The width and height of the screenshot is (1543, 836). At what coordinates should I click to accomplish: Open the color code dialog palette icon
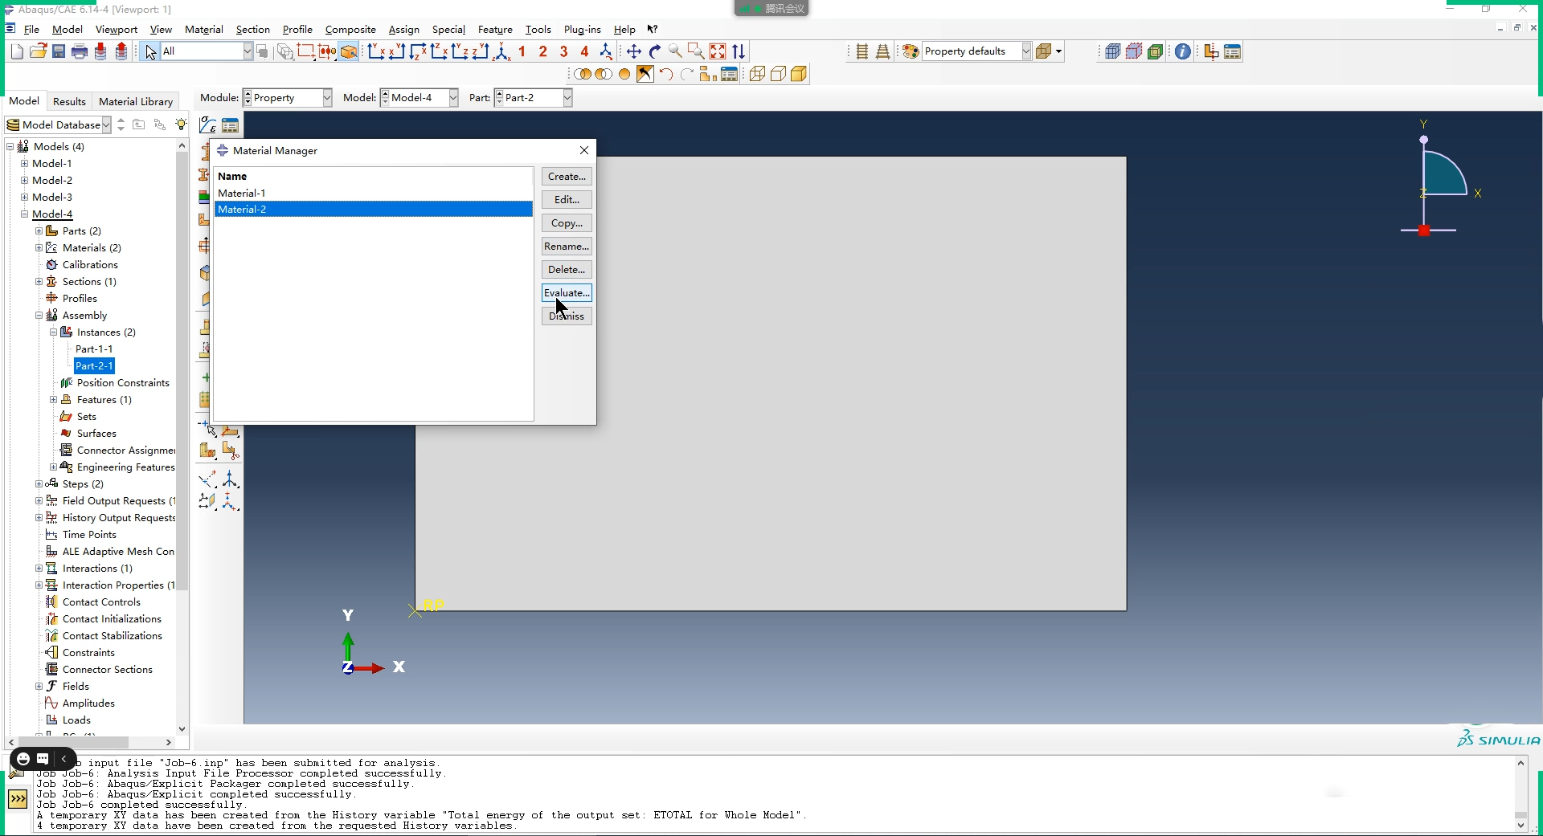(911, 51)
